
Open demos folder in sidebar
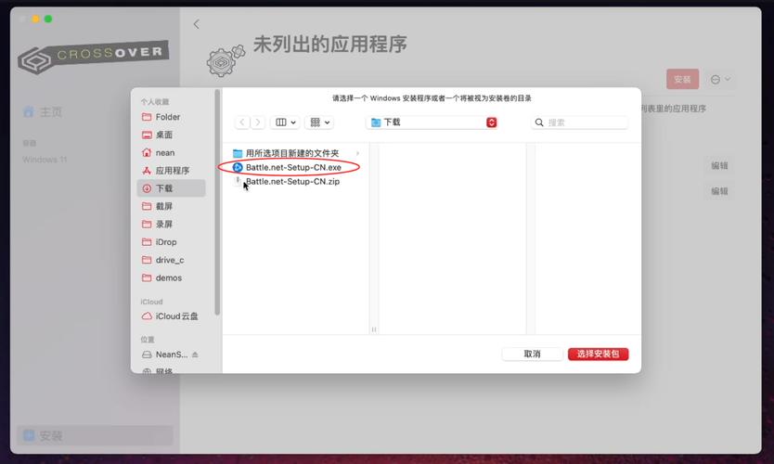click(171, 277)
